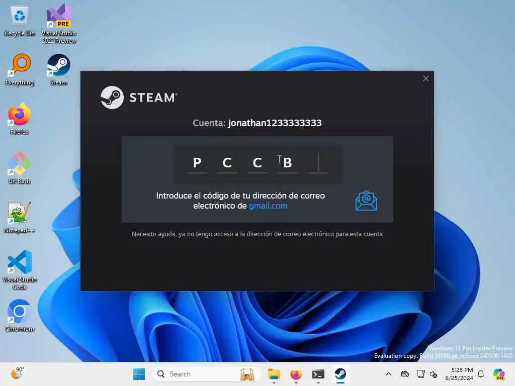Open the Windows Start menu

pos(139,374)
